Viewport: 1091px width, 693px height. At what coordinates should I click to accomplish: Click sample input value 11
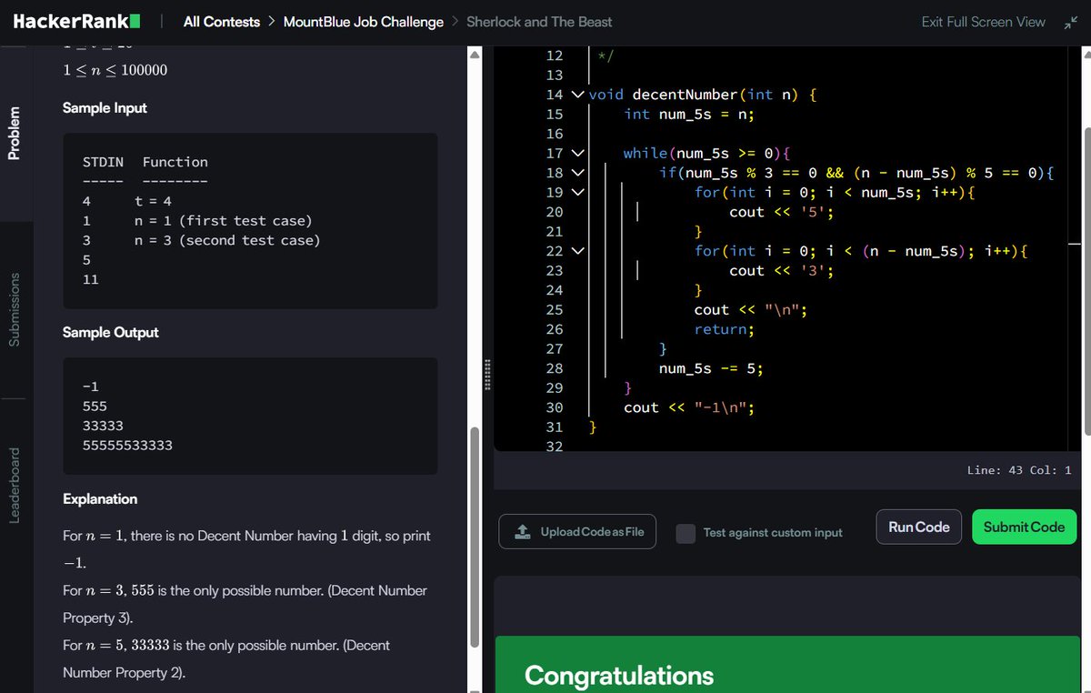tap(91, 279)
